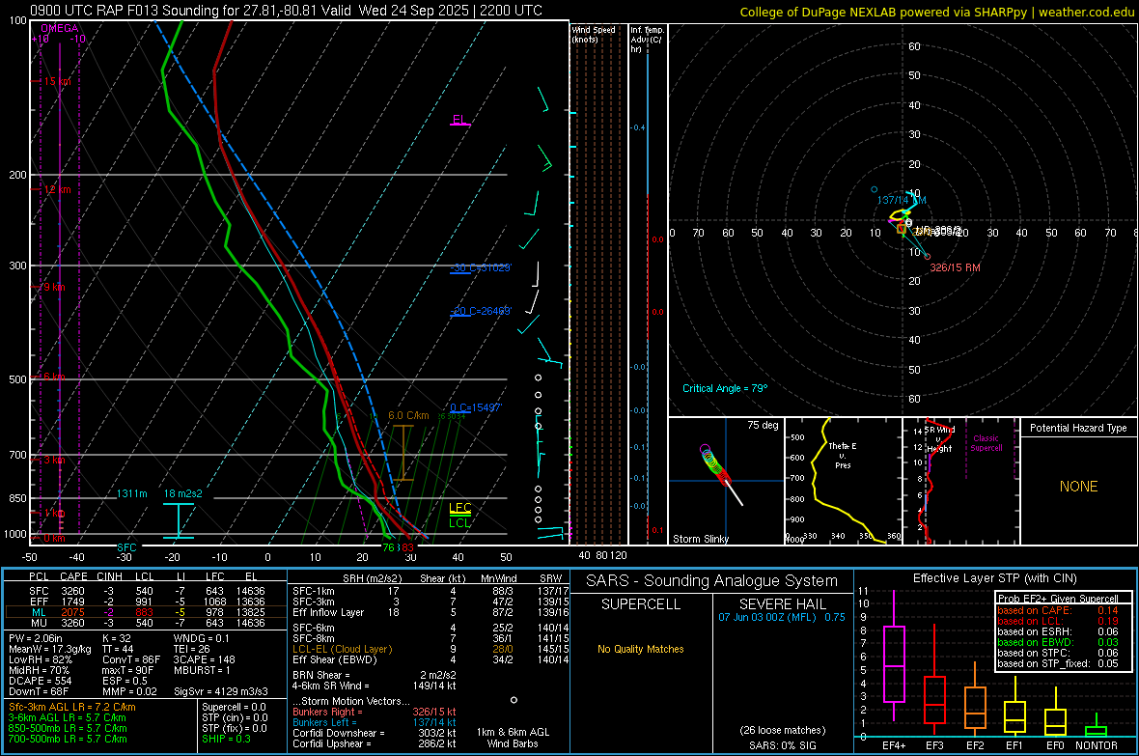Image resolution: width=1139 pixels, height=756 pixels.
Task: Click the -30 C=31029' height label
Action: coord(482,267)
